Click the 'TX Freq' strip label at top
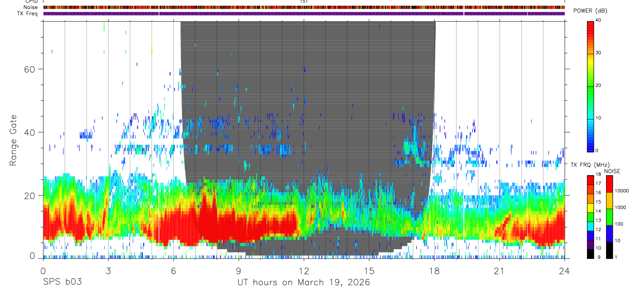 (x=28, y=13)
